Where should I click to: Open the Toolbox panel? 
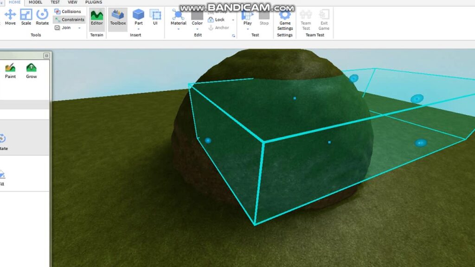(x=118, y=18)
